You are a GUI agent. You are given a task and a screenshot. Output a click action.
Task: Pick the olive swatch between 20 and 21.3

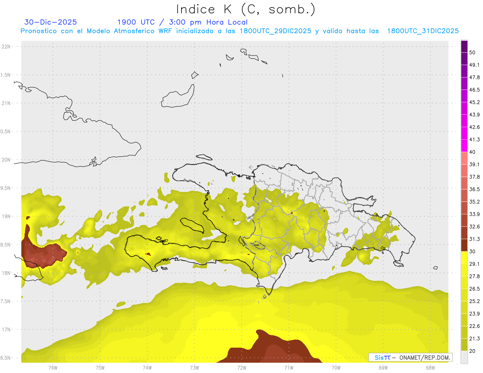[464, 344]
